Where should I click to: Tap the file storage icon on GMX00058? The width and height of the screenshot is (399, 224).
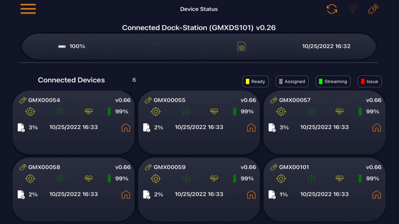coord(21,194)
